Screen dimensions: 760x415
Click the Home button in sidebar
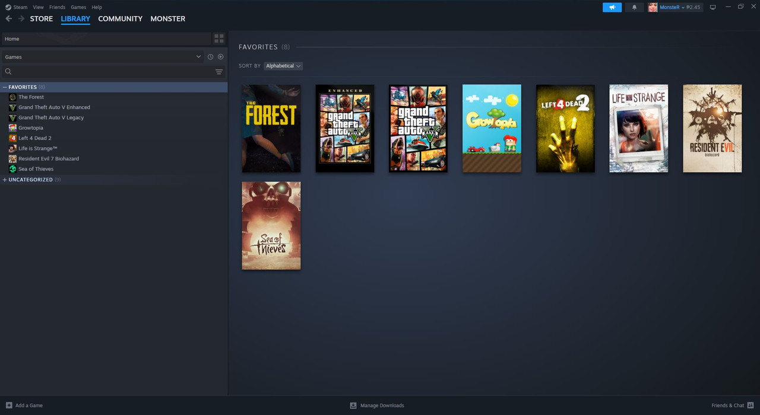(106, 39)
